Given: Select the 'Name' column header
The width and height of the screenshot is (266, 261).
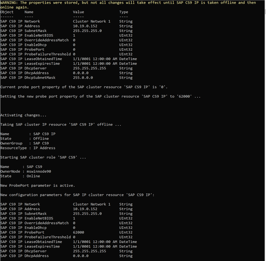Looking at the screenshot, I should coord(29,12).
